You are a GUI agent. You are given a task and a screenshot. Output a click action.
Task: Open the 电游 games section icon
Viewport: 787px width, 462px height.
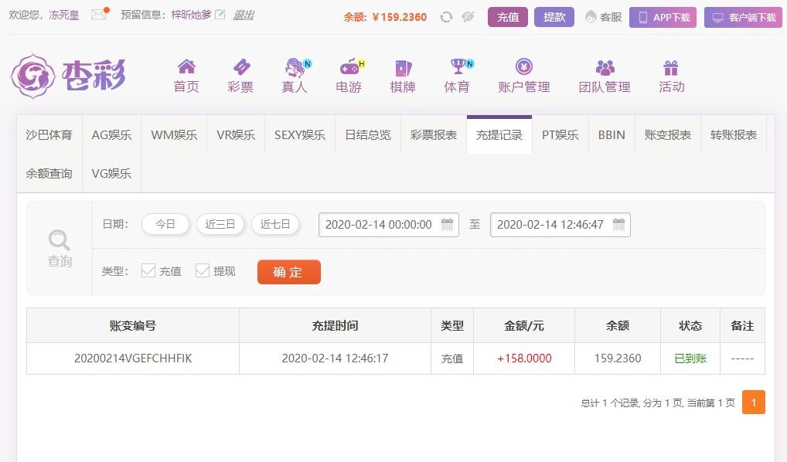[348, 68]
